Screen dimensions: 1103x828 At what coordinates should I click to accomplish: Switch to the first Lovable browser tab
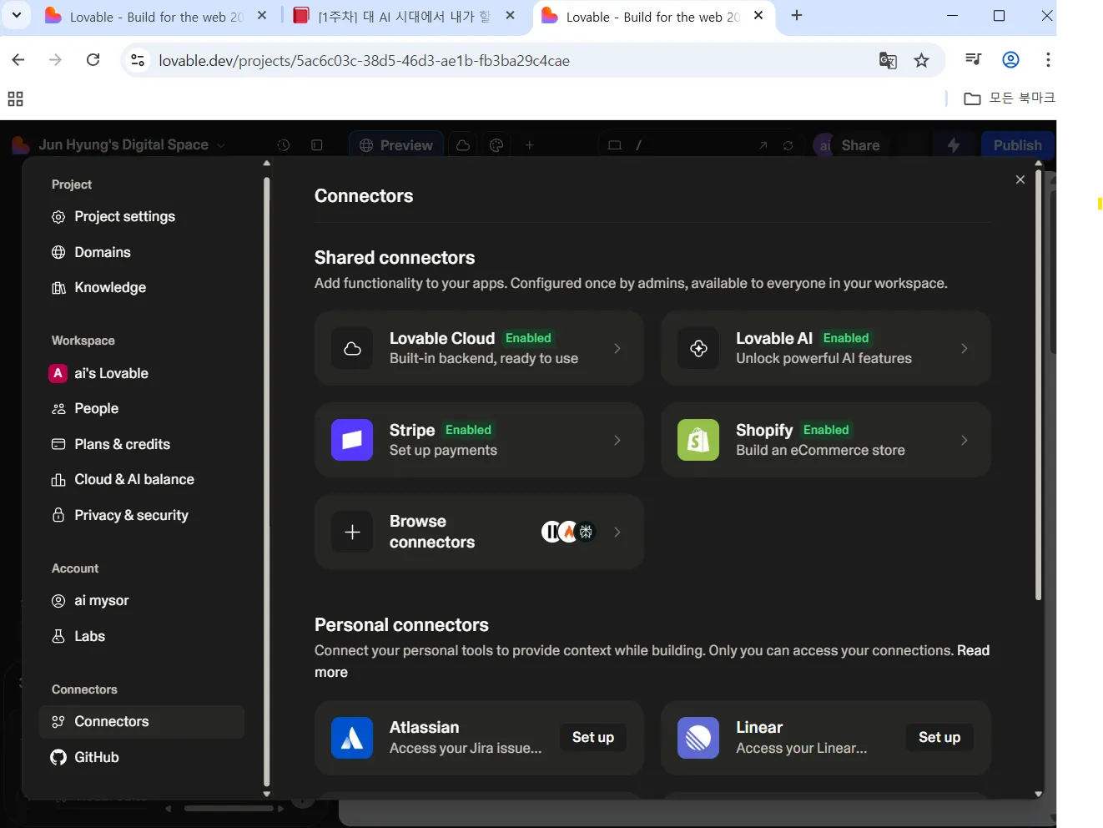[157, 17]
